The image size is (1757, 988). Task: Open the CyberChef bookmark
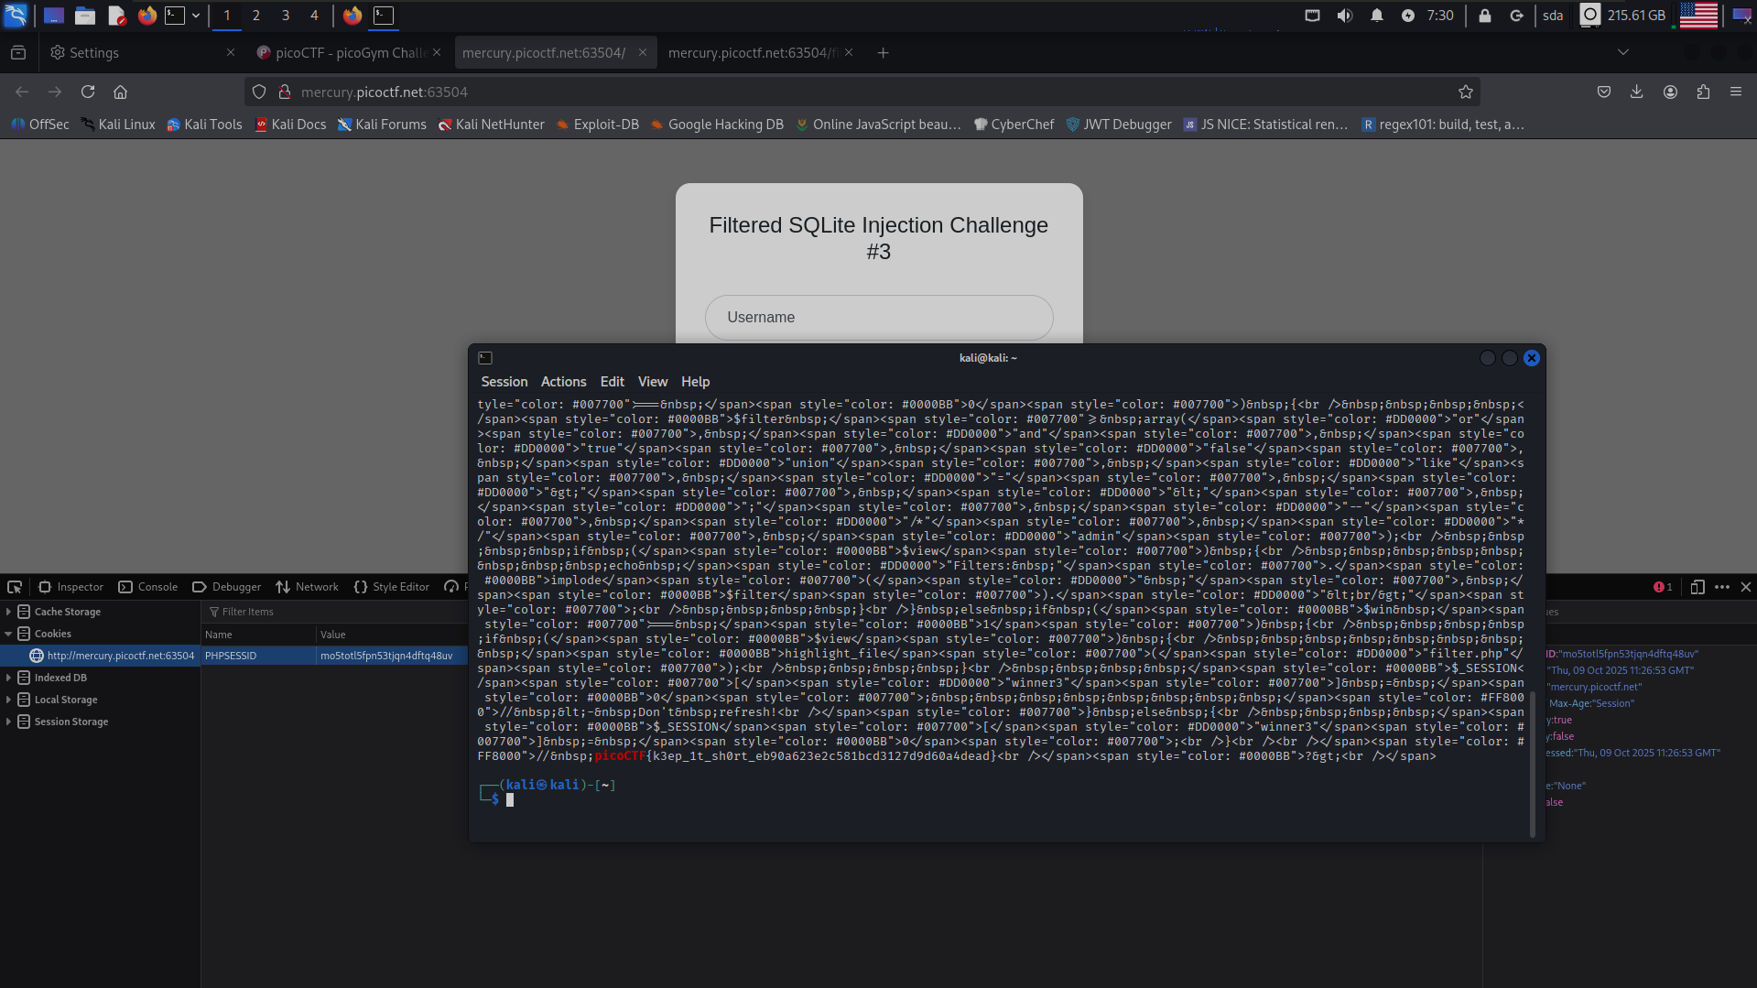[1014, 125]
